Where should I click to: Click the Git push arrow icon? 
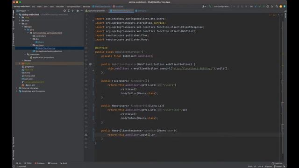click(263, 7)
